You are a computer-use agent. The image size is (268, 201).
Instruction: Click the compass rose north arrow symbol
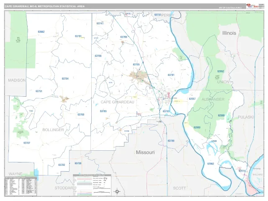coord(117,191)
